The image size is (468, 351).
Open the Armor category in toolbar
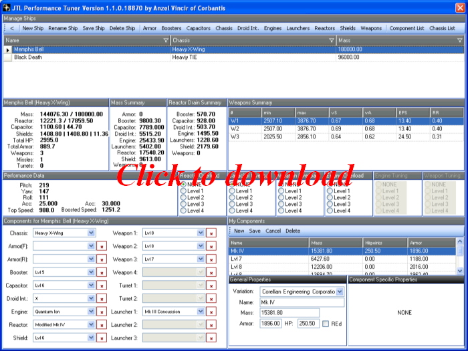(150, 28)
